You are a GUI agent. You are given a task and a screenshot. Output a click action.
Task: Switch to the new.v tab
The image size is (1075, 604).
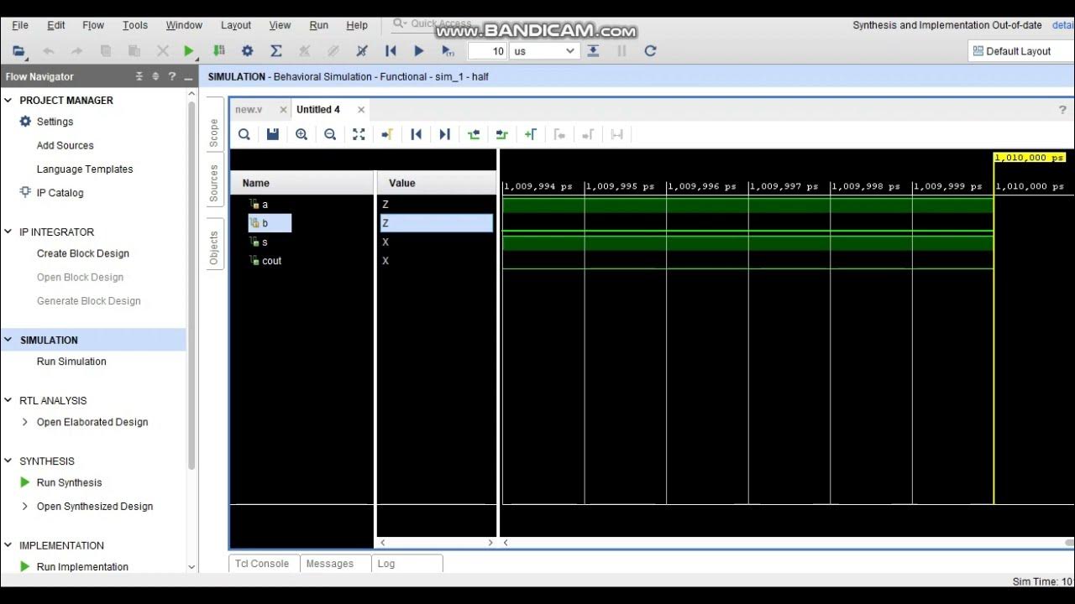tap(249, 110)
